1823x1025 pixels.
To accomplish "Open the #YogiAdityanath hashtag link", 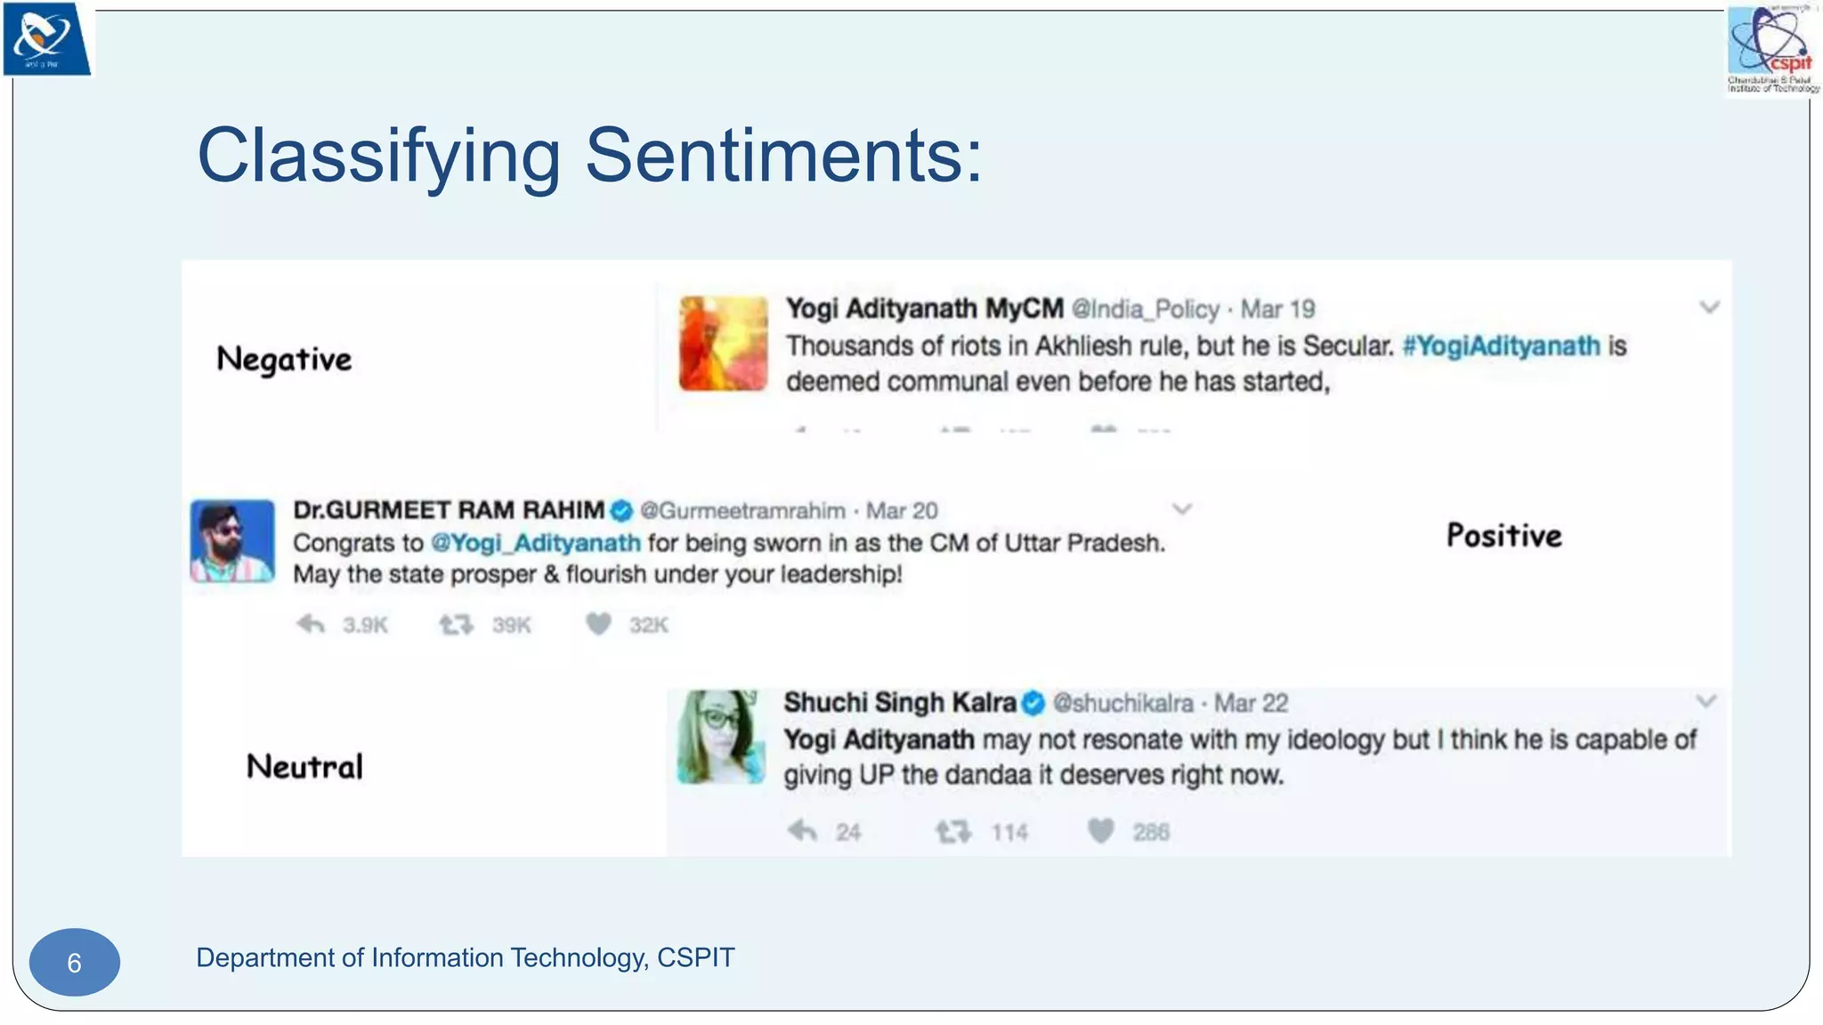I will coord(1501,346).
